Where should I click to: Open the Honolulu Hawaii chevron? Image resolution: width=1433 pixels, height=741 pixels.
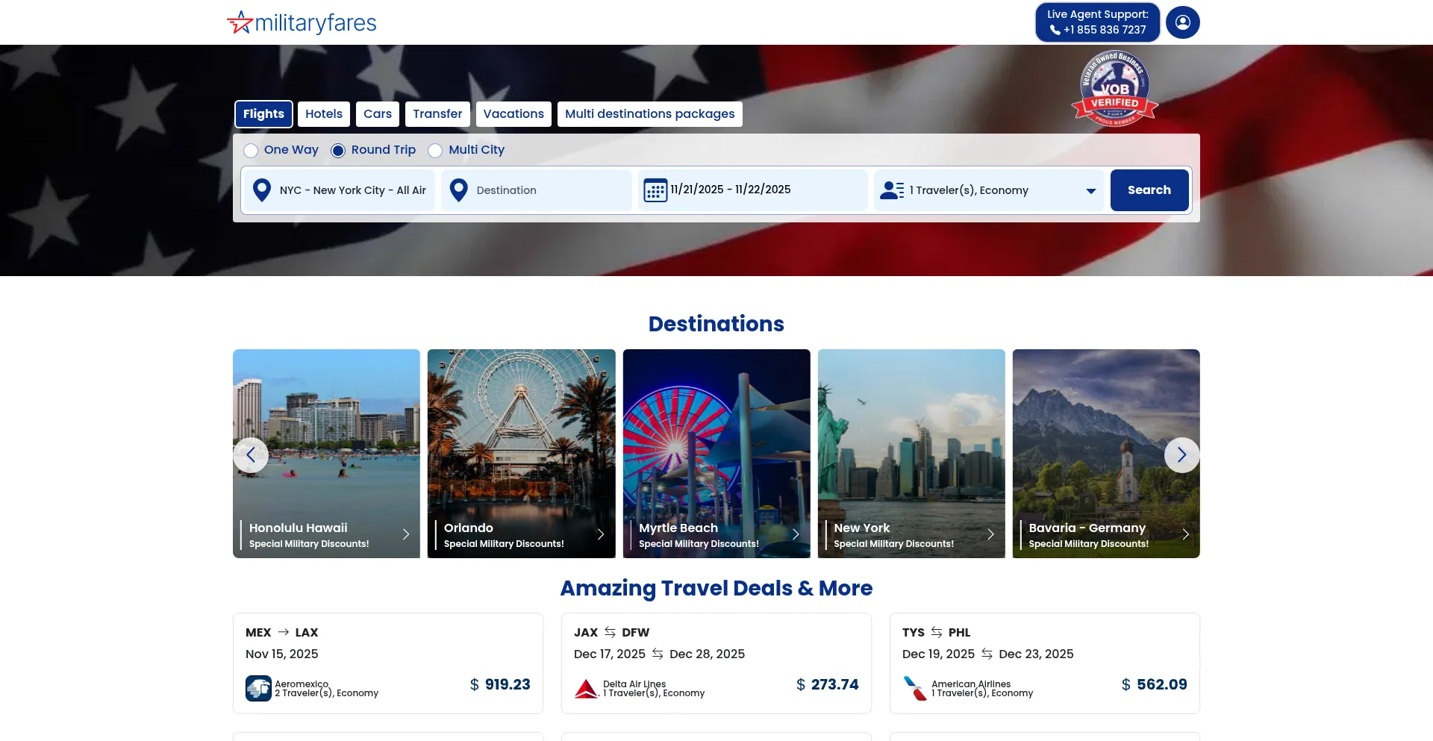(x=406, y=534)
